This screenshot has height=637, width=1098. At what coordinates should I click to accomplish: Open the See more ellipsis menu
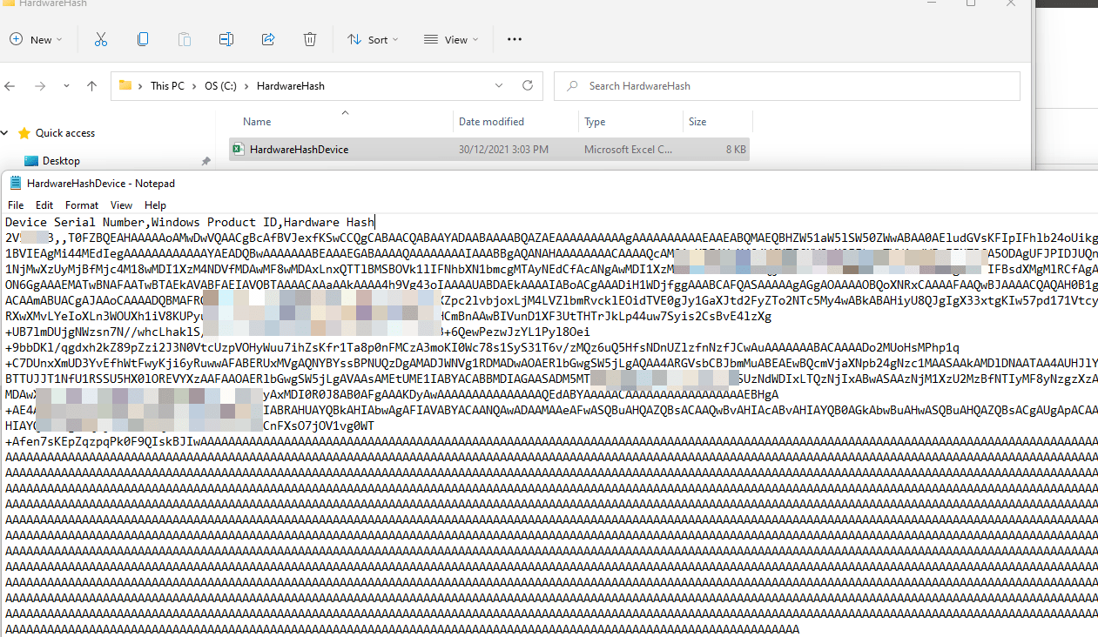pyautogui.click(x=515, y=39)
